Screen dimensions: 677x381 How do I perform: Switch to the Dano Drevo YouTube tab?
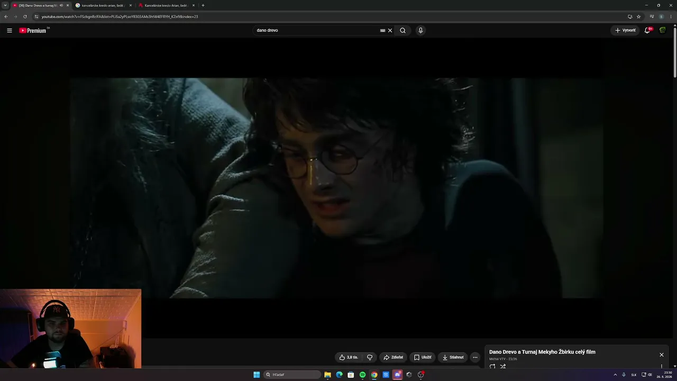41,5
